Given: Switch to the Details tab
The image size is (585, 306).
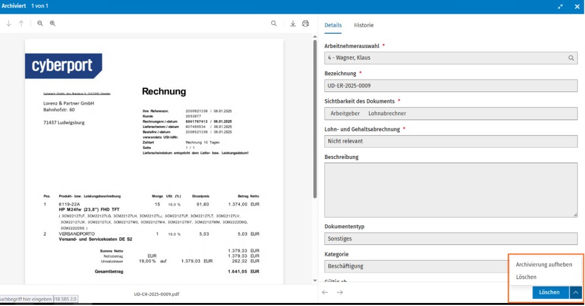Looking at the screenshot, I should 333,25.
